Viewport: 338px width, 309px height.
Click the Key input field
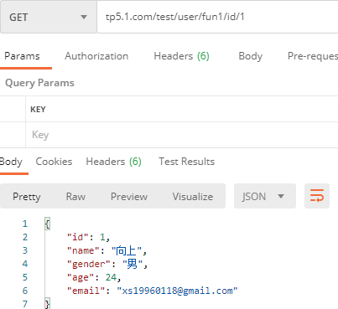click(x=182, y=135)
